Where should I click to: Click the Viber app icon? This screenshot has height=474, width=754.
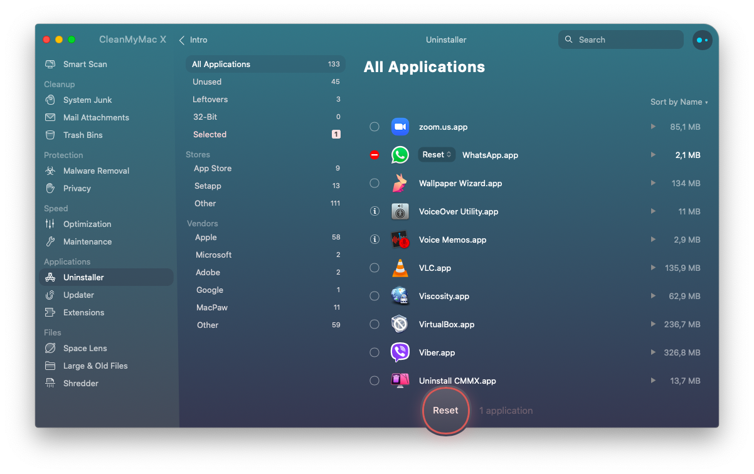coord(400,352)
